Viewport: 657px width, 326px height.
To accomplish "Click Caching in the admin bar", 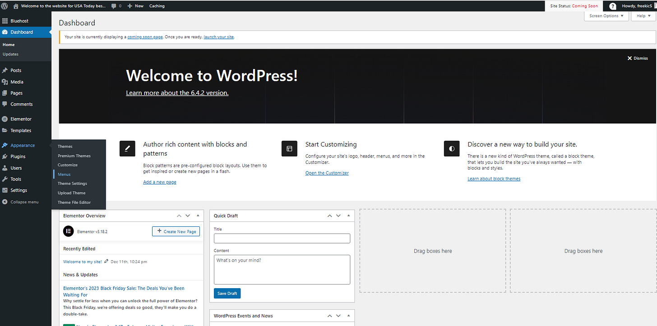I will 157,6.
